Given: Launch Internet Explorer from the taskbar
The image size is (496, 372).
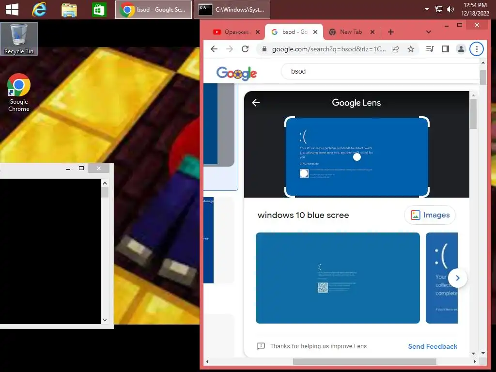Looking at the screenshot, I should point(39,10).
